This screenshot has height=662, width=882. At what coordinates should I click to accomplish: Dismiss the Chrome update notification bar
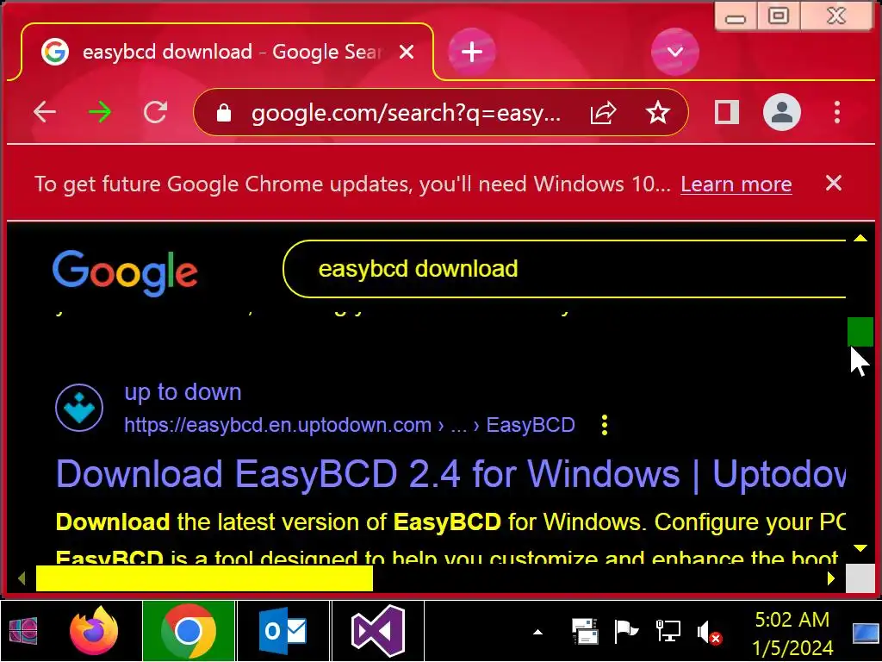833,183
